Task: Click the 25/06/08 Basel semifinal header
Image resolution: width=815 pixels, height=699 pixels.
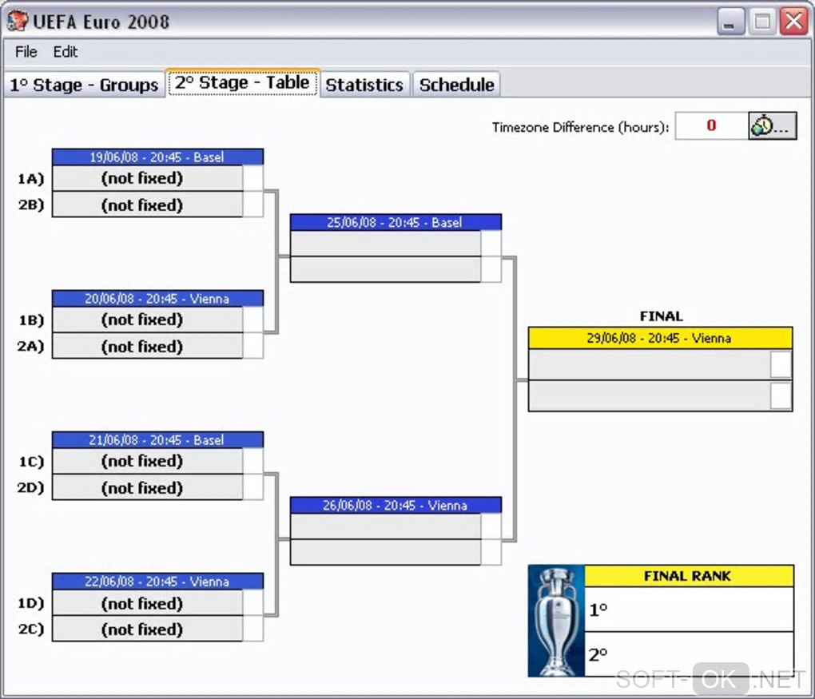Action: (396, 222)
